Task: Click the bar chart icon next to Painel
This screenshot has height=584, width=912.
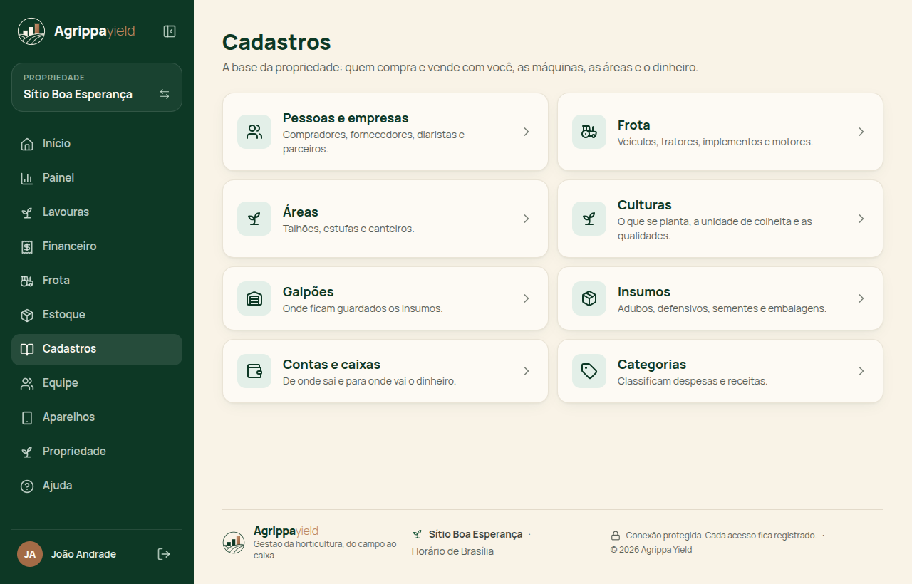Action: click(27, 178)
